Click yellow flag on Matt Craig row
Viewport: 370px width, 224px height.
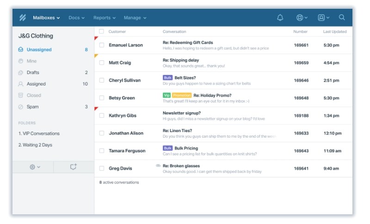(x=96, y=56)
